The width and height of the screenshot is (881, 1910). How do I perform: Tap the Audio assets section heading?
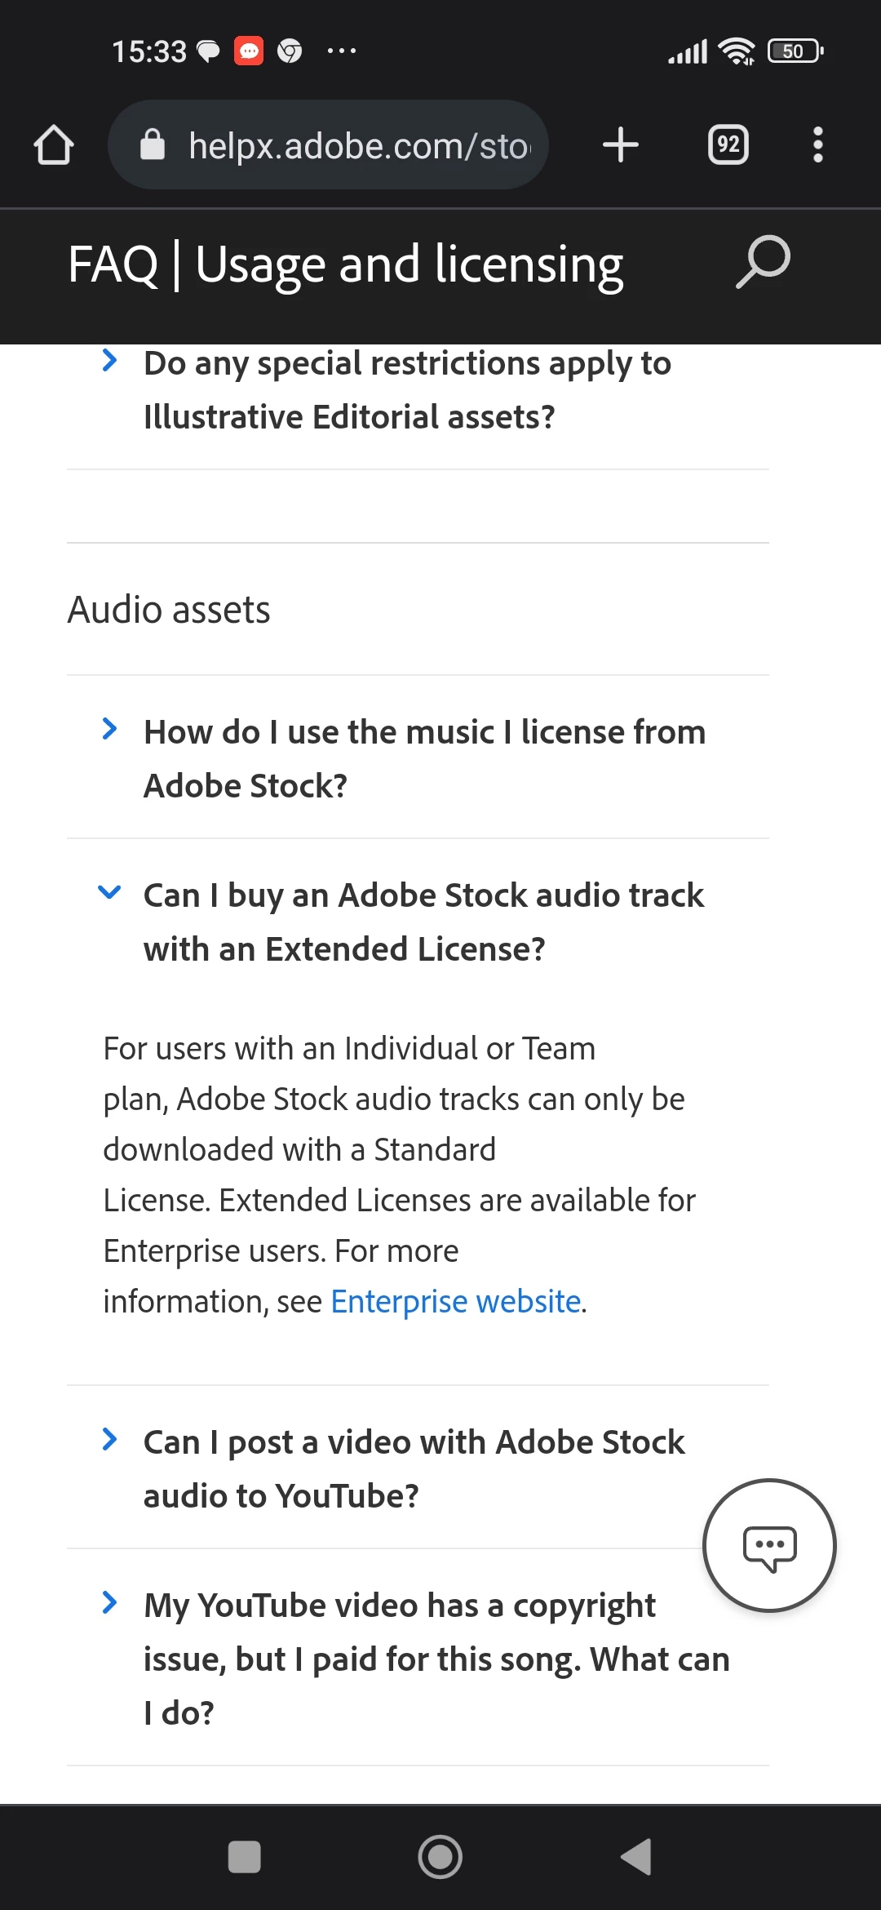[169, 610]
